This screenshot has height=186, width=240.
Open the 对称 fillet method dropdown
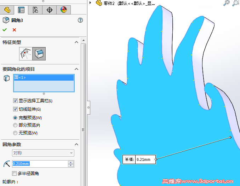pyautogui.click(x=43, y=153)
